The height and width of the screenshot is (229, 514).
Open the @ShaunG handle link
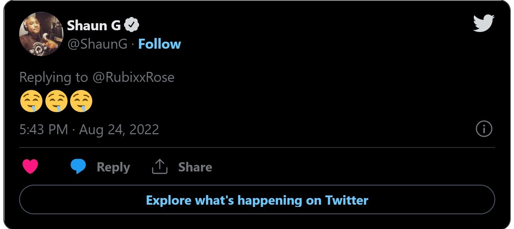point(97,44)
